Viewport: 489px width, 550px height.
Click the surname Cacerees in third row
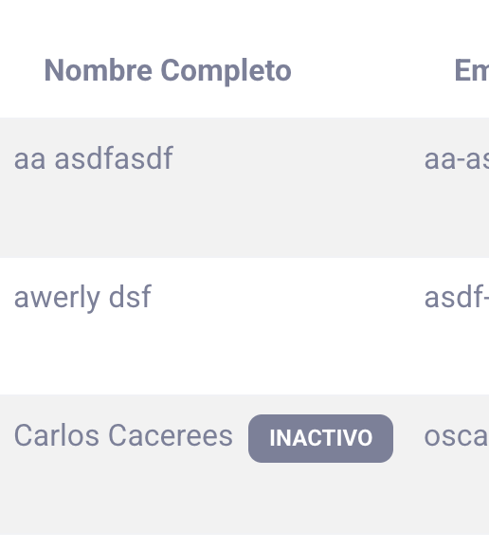coord(171,435)
